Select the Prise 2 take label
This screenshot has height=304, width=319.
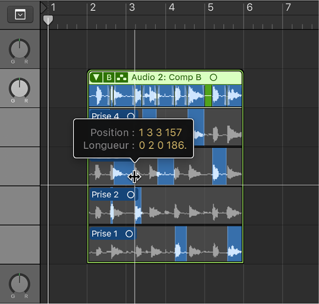coord(105,195)
